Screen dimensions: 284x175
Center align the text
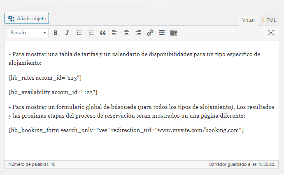[x=126, y=33]
